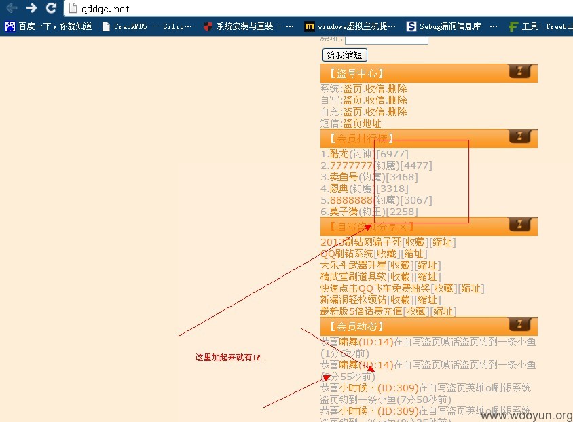Open 收信 link in the 自充 row
This screenshot has width=573, height=422.
(x=375, y=112)
